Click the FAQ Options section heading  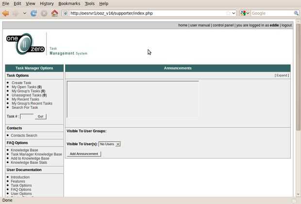[x=17, y=143]
